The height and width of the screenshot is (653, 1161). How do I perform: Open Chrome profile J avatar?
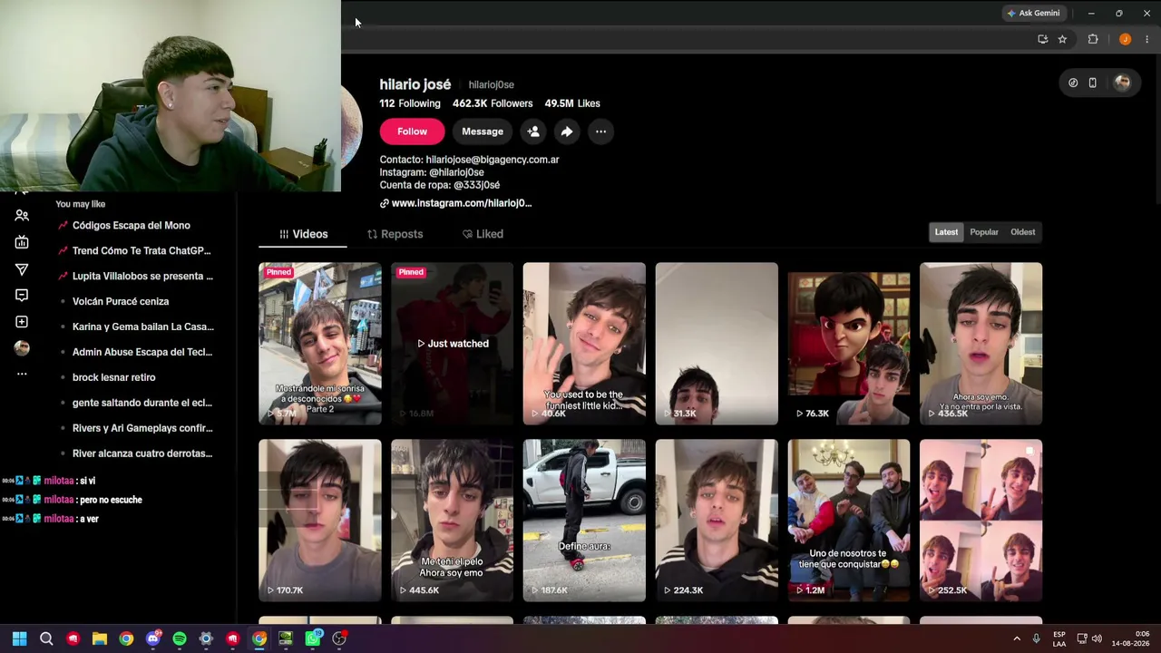[1125, 39]
